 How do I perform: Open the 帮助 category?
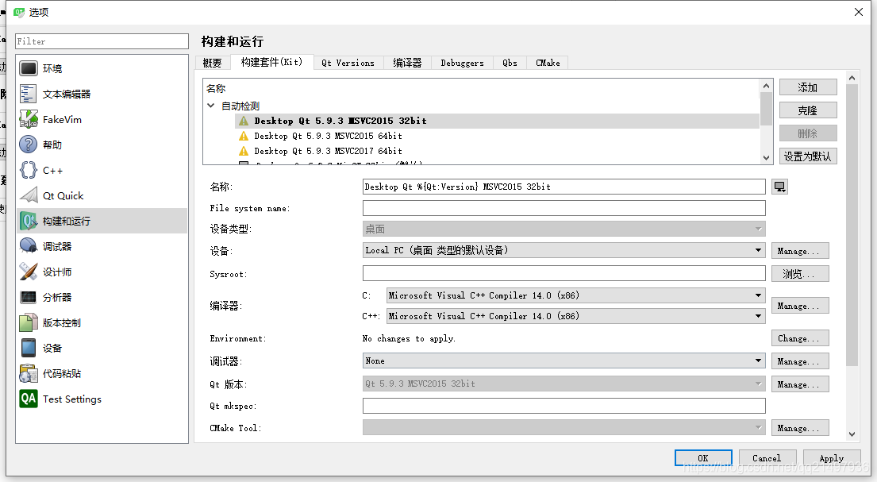point(102,145)
